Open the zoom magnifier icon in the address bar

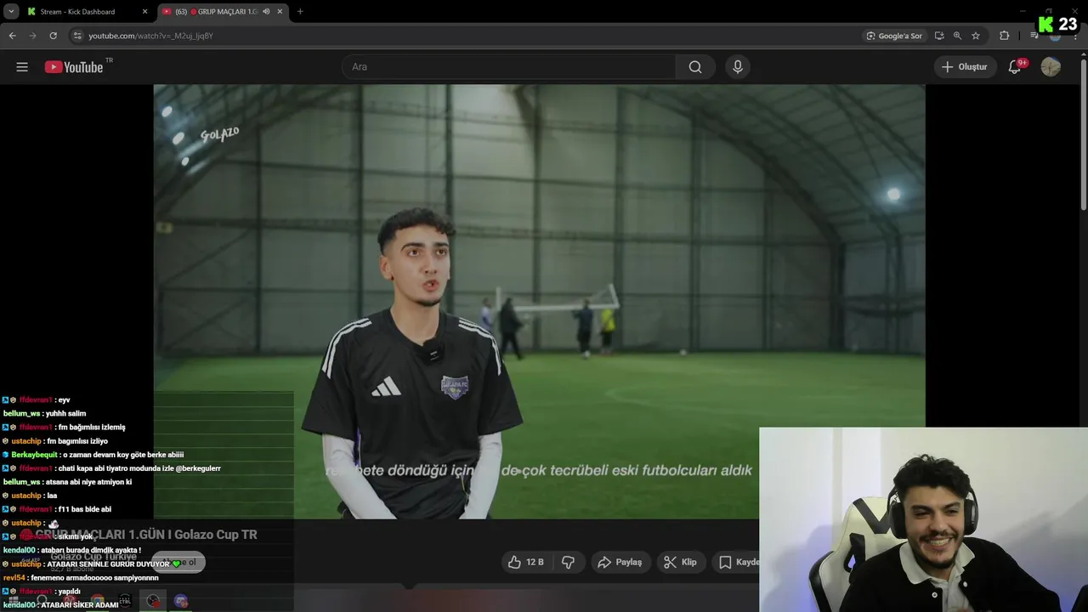pos(957,36)
